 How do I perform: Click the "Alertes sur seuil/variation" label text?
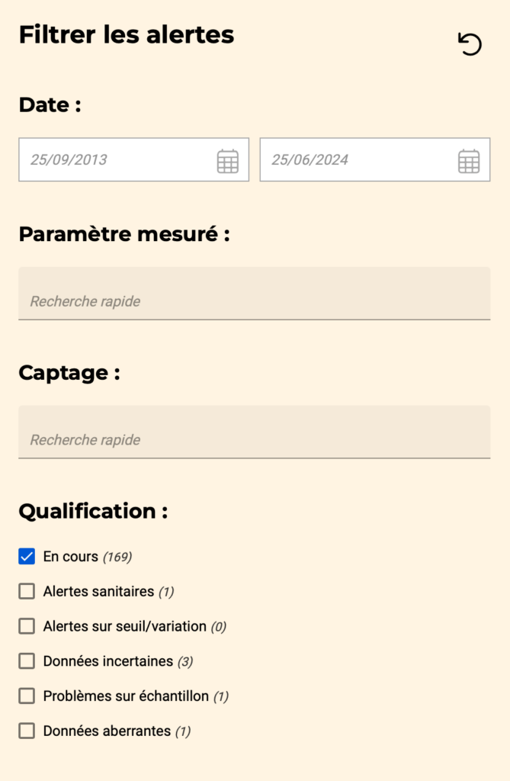[125, 626]
